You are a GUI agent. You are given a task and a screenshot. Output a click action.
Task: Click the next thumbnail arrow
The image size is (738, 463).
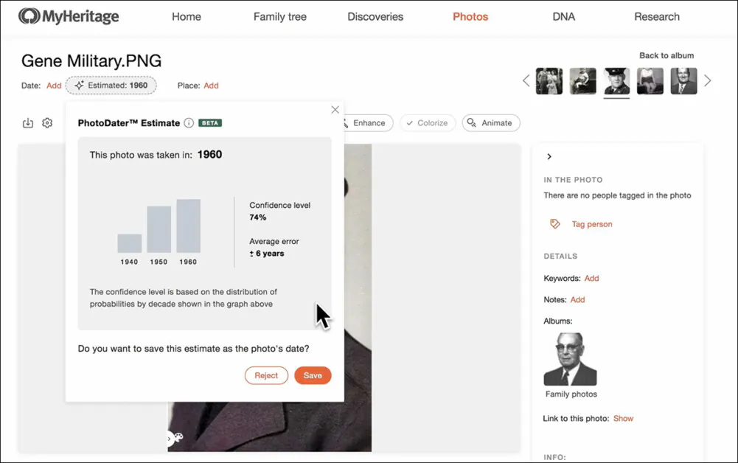coord(707,80)
